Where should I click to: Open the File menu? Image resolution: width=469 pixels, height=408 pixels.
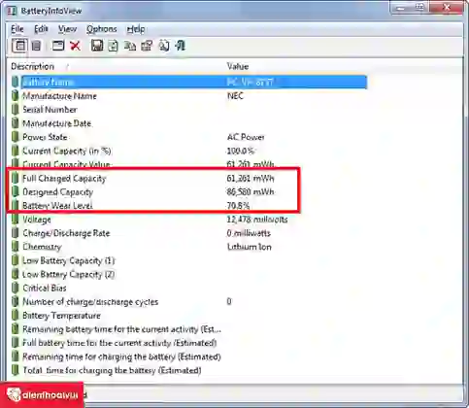[x=17, y=29]
